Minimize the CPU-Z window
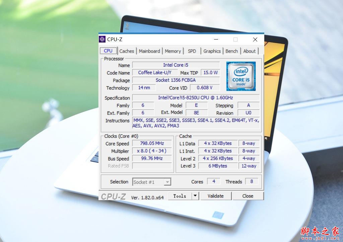 click(x=216, y=39)
